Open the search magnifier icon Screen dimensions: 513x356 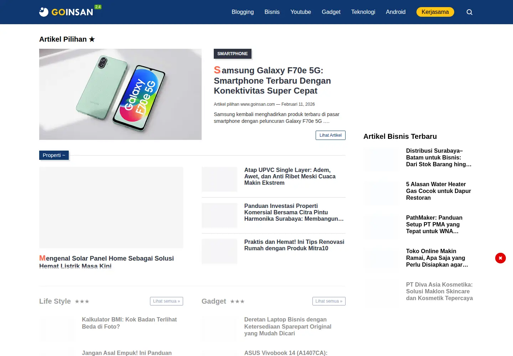click(x=470, y=12)
